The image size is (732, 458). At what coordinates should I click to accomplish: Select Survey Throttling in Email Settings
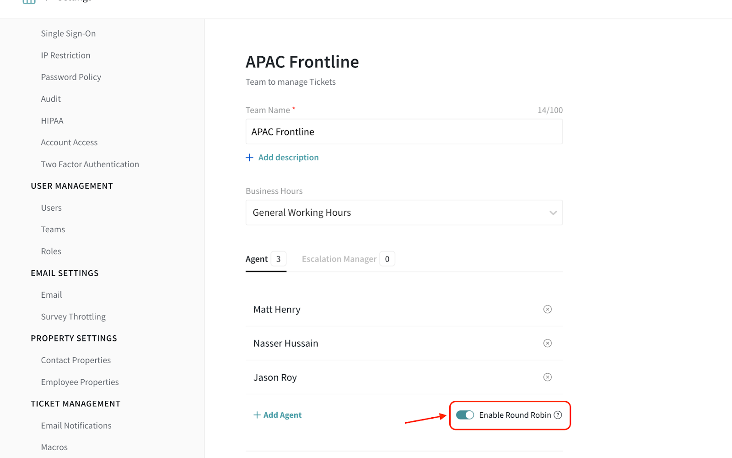click(x=73, y=317)
